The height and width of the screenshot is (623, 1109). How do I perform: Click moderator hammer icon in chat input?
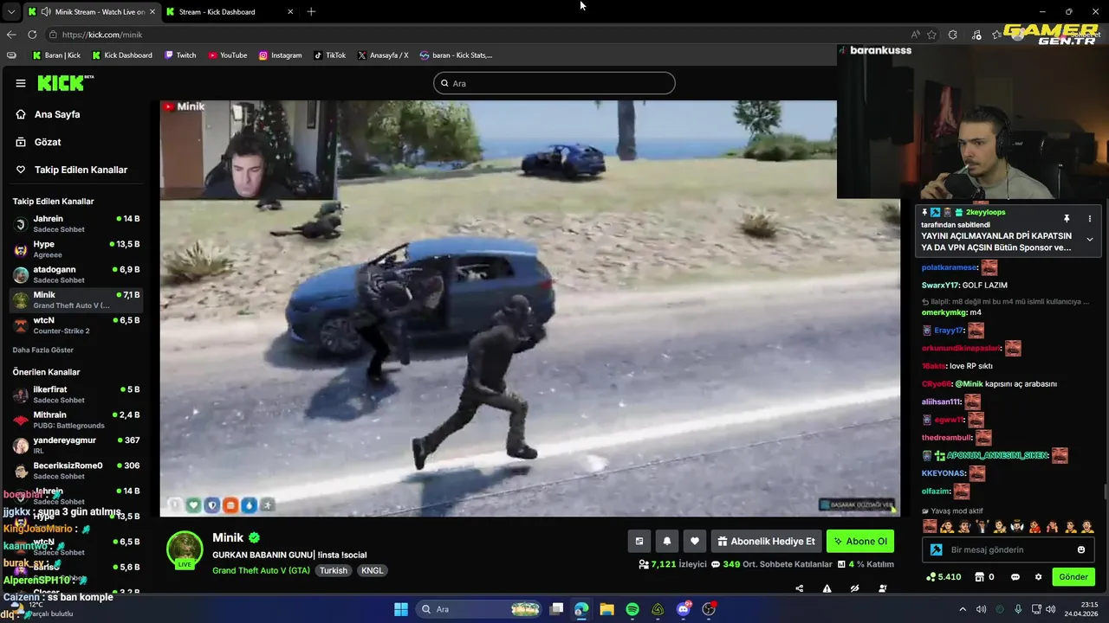(x=936, y=550)
